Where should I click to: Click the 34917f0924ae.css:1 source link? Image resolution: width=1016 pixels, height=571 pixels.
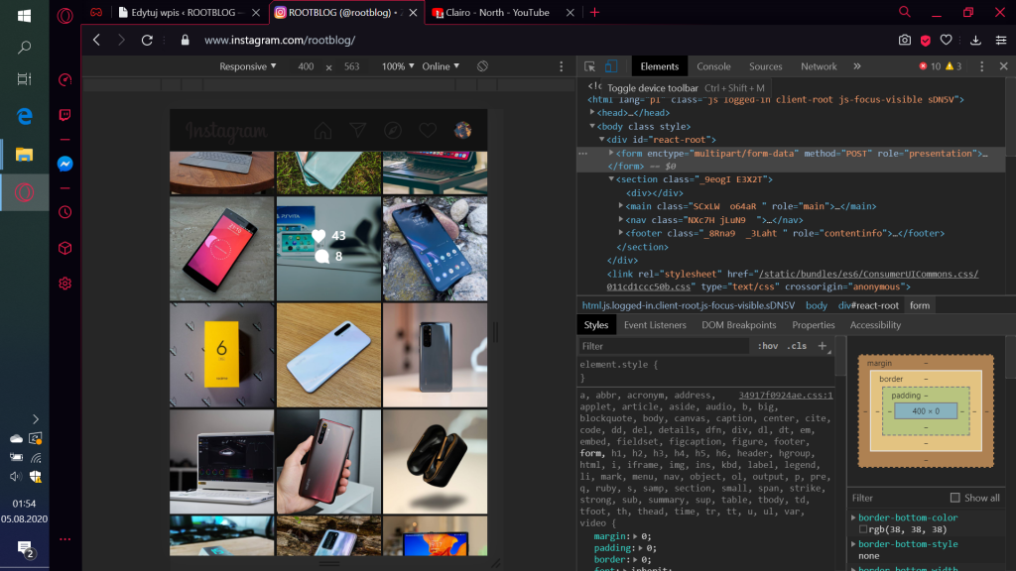(x=785, y=395)
